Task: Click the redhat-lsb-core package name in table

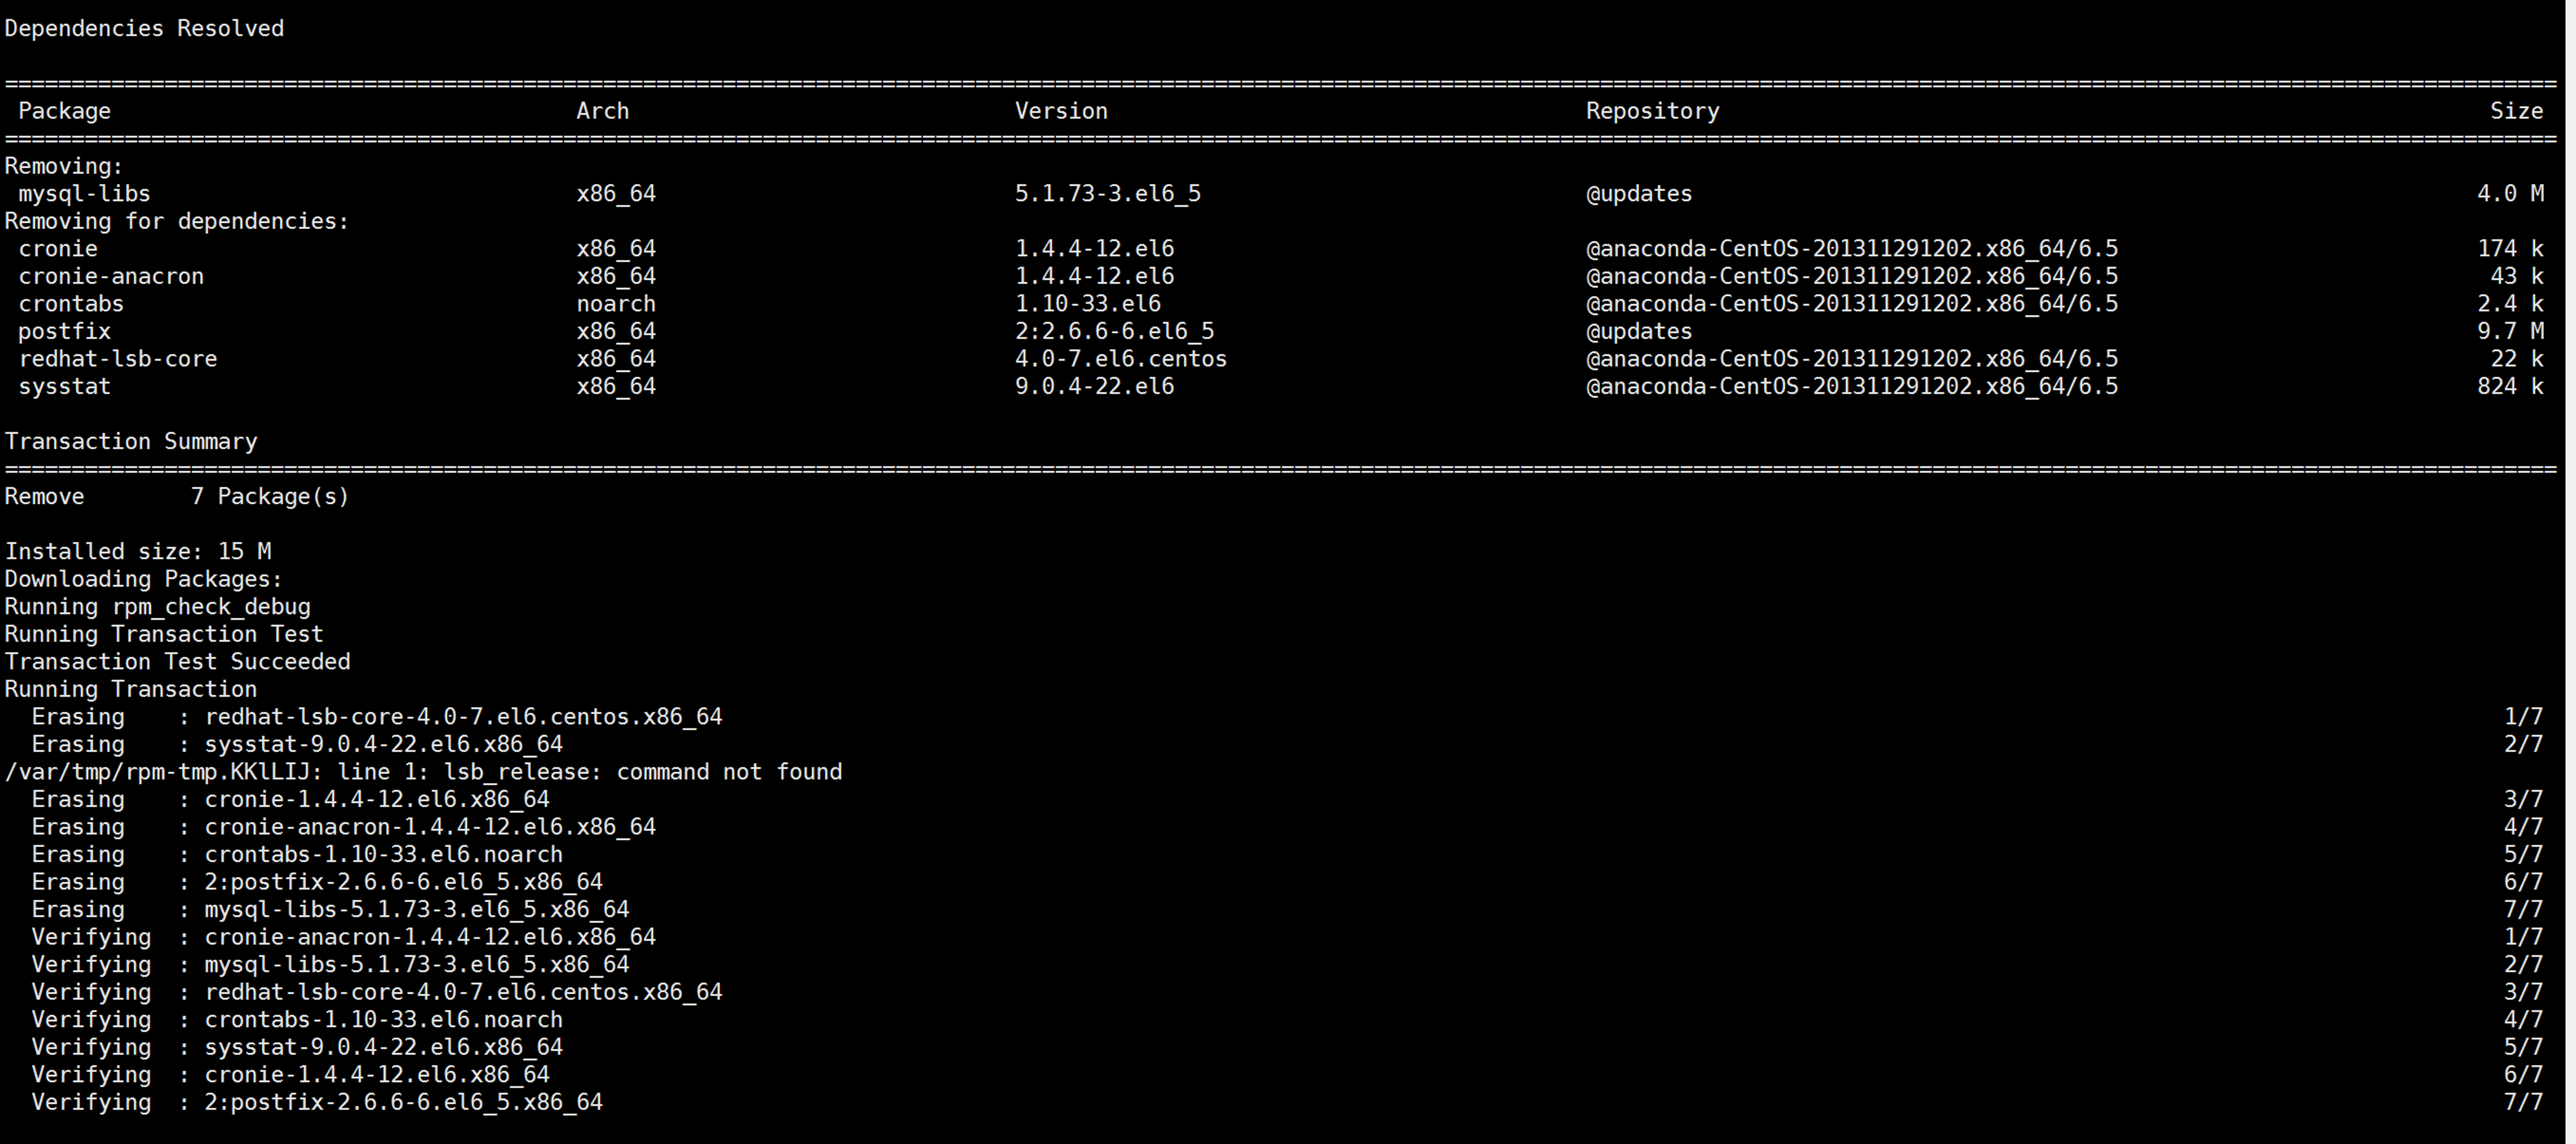Action: [118, 358]
